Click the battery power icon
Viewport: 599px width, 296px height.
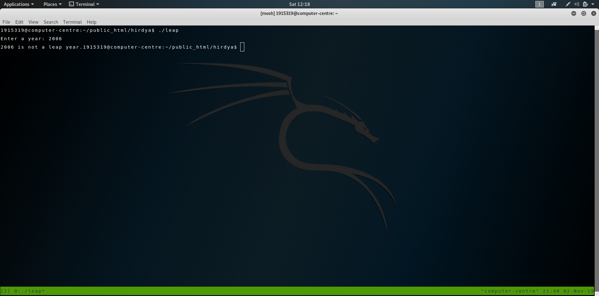[x=585, y=4]
